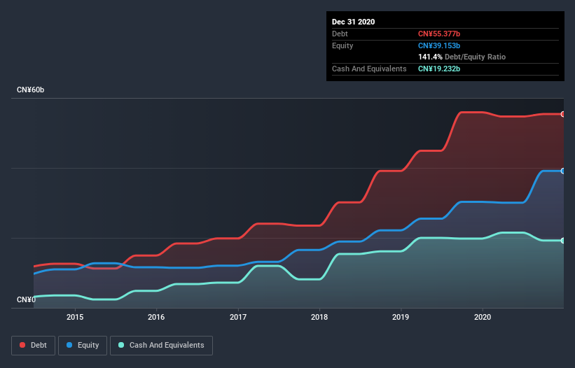Click the CN¥55.377b debt value

[439, 34]
